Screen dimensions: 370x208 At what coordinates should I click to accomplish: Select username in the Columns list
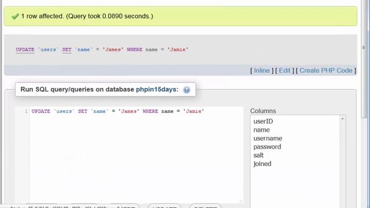(x=268, y=139)
